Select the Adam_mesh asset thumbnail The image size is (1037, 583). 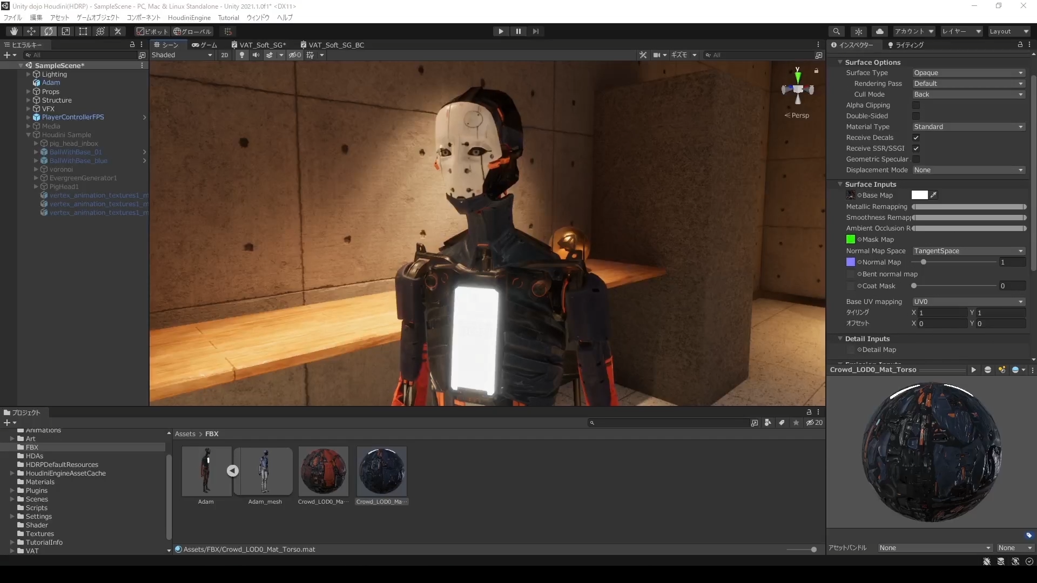pos(265,471)
